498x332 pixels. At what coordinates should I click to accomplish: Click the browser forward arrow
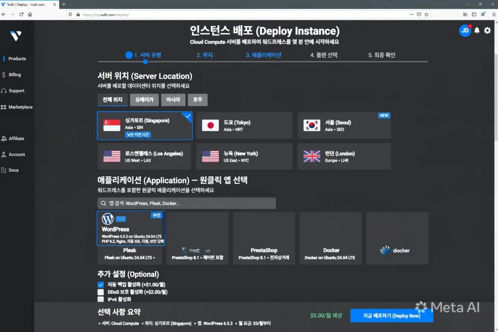coord(12,14)
